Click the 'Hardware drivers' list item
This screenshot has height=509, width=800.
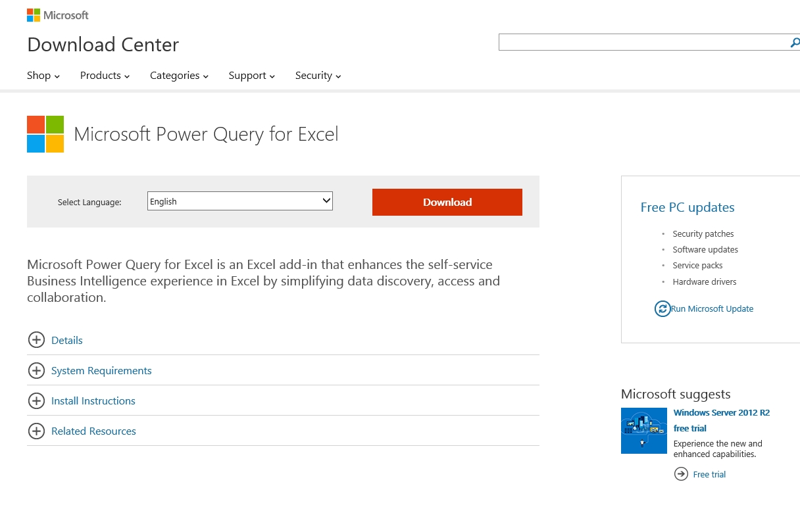705,281
